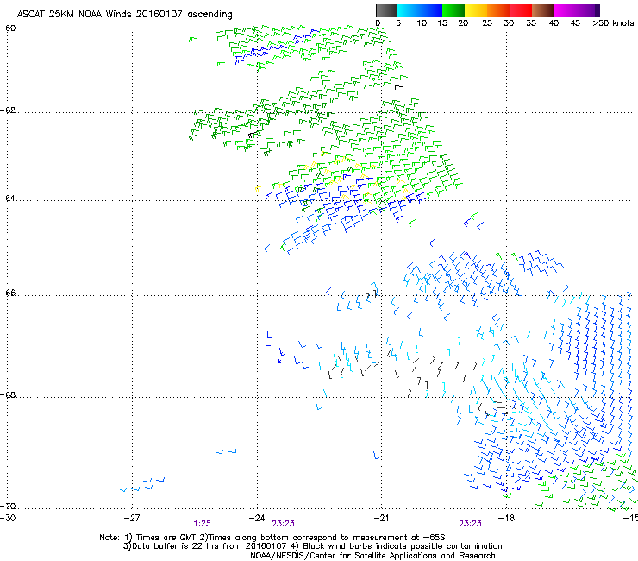Click the red 30-35 knots color band
The width and height of the screenshot is (638, 561).
[x=521, y=10]
